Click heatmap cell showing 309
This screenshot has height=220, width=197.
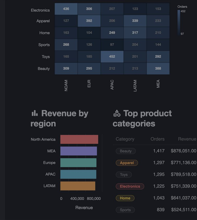click(66, 69)
